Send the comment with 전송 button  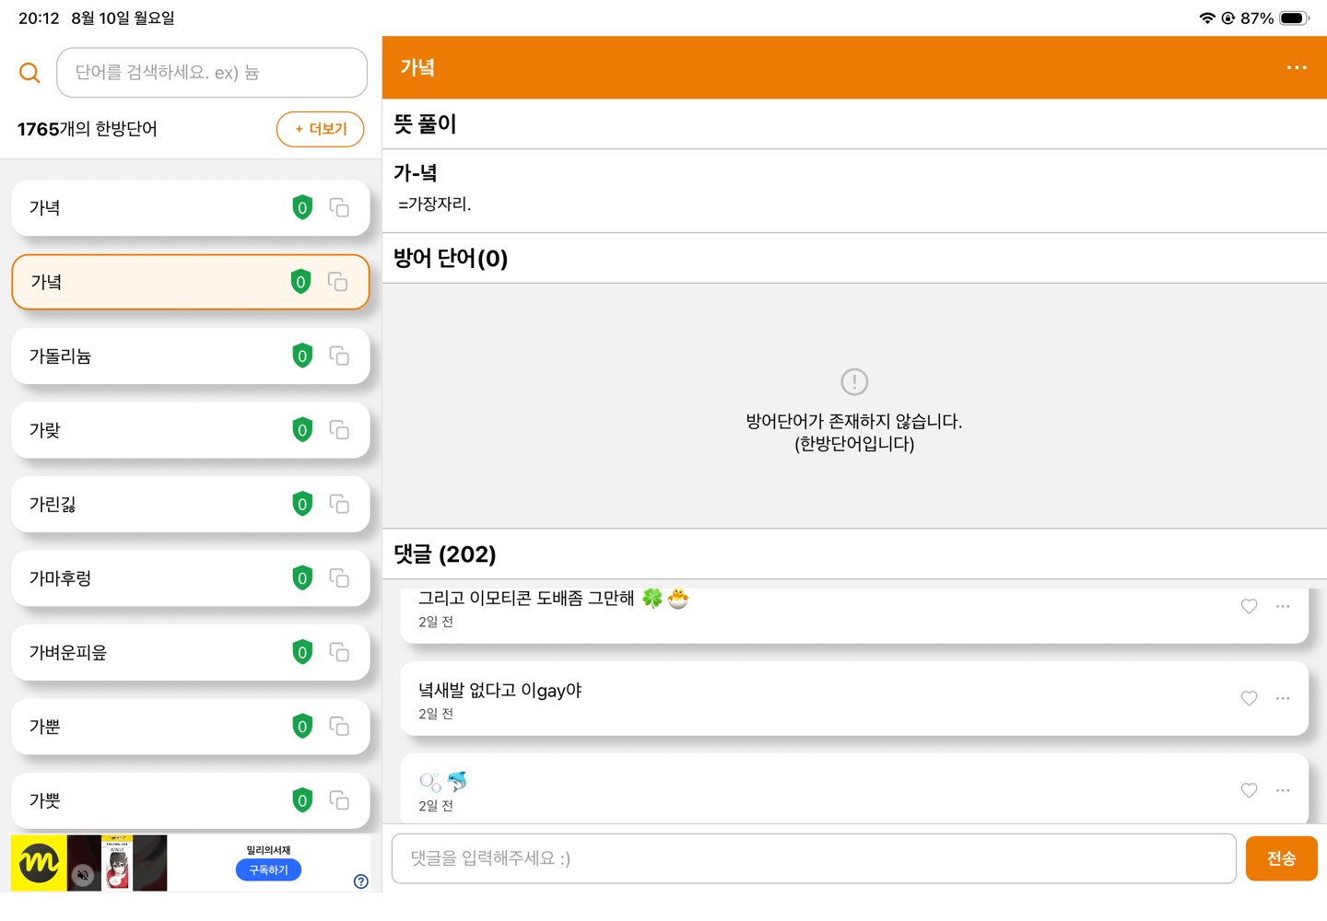pos(1281,858)
